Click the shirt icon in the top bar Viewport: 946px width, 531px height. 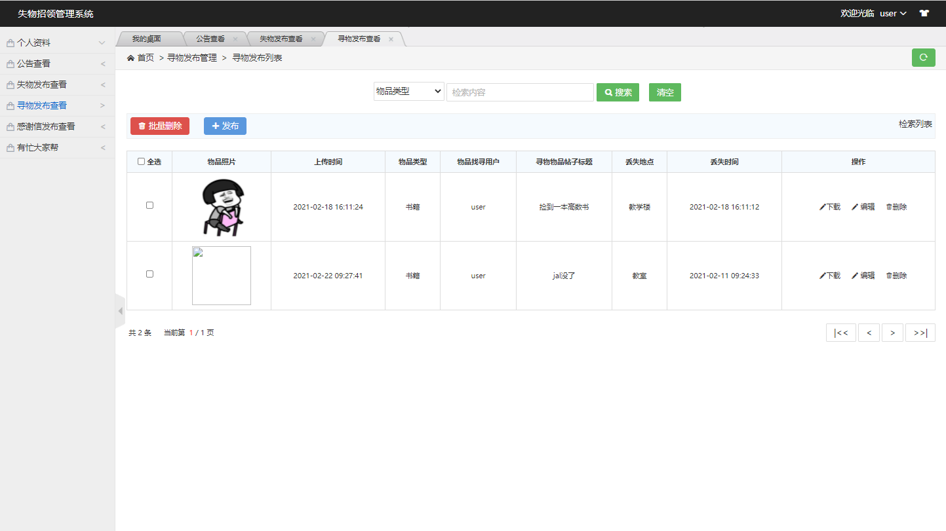click(924, 12)
